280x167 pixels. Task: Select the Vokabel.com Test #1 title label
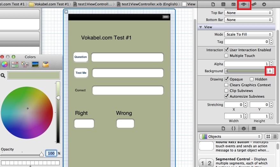106,38
